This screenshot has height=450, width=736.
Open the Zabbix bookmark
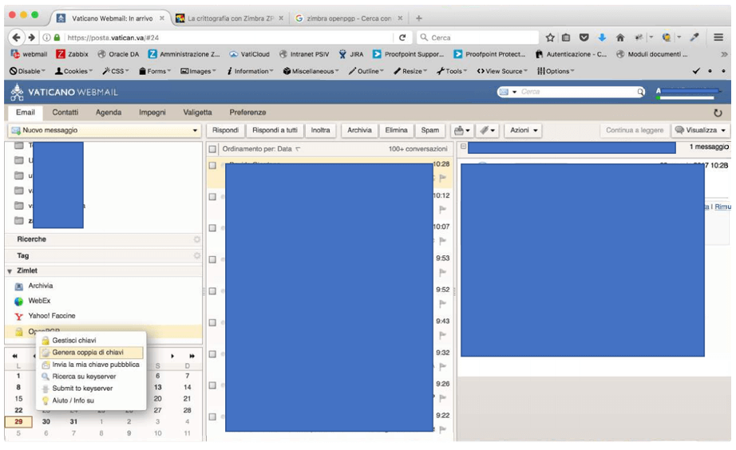(73, 54)
